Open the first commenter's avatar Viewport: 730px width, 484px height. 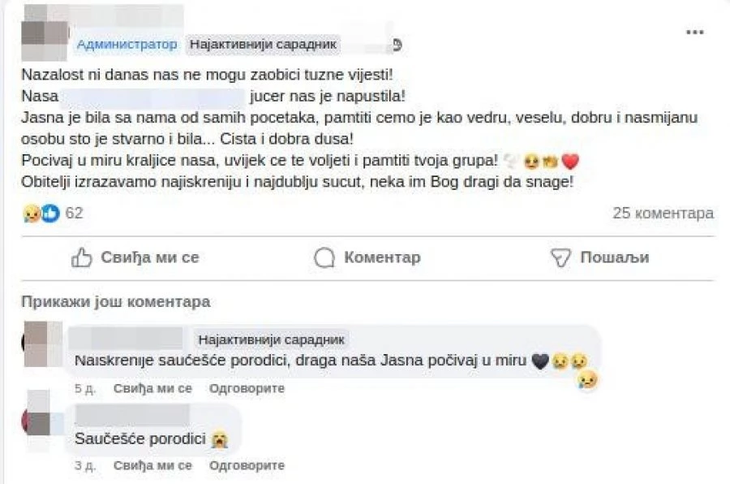(42, 344)
